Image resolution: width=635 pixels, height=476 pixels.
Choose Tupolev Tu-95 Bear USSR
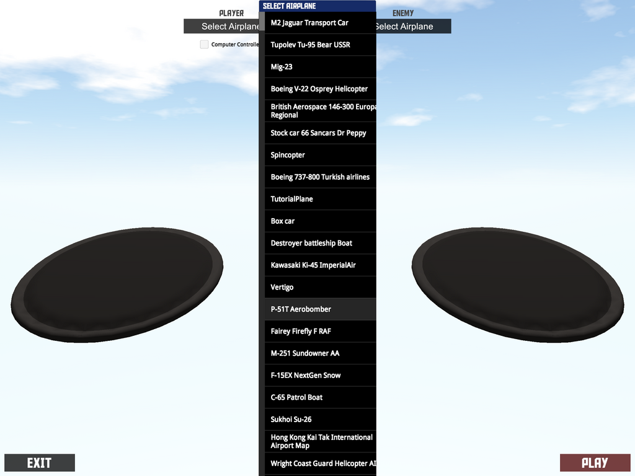click(321, 45)
